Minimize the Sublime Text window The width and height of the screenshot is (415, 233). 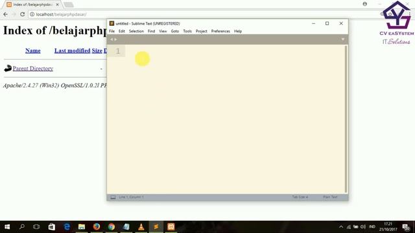pyautogui.click(x=313, y=23)
